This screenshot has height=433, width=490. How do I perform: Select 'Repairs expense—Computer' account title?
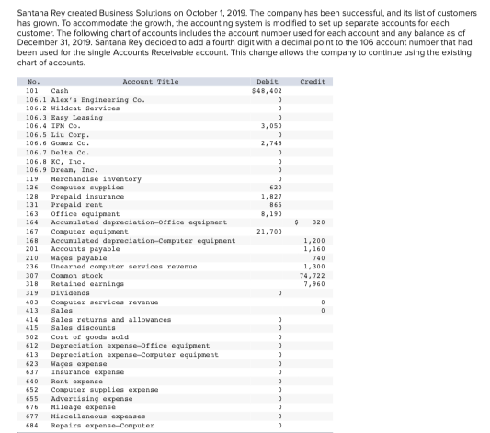point(102,426)
